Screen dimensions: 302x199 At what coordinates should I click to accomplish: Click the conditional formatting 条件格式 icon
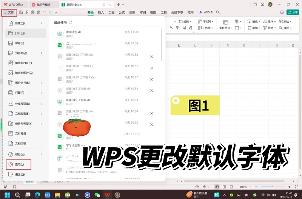226,22
